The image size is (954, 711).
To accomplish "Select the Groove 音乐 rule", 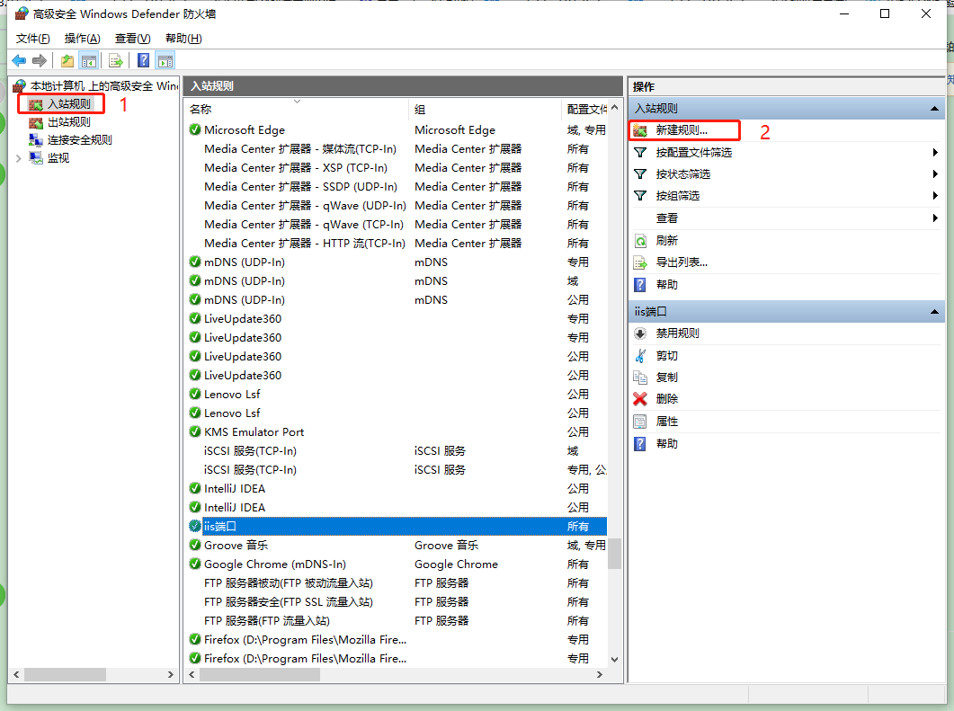I will pos(397,546).
